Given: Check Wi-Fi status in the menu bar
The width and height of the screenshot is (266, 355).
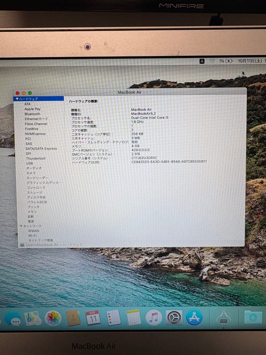Looking at the screenshot, I should point(212,61).
